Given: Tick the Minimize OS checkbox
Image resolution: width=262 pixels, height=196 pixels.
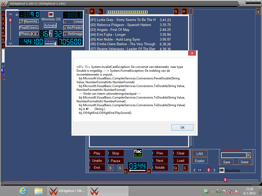Looking at the screenshot, I should [51, 15].
